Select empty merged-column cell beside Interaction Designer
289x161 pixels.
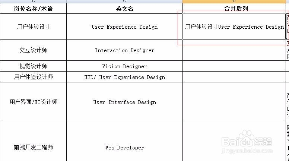point(234,50)
